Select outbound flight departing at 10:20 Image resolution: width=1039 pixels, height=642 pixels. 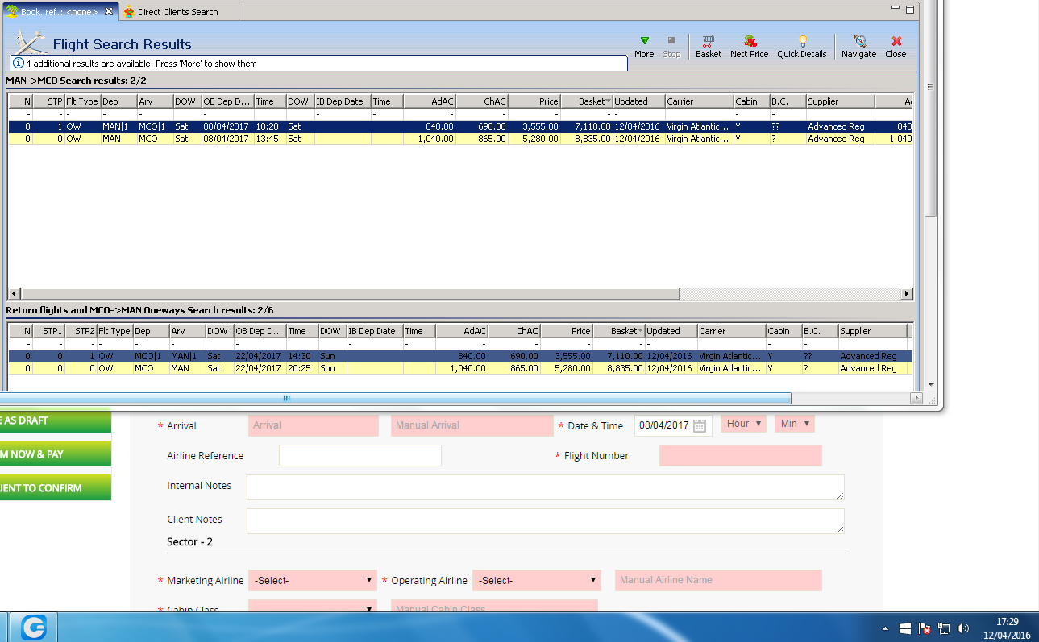(460, 126)
